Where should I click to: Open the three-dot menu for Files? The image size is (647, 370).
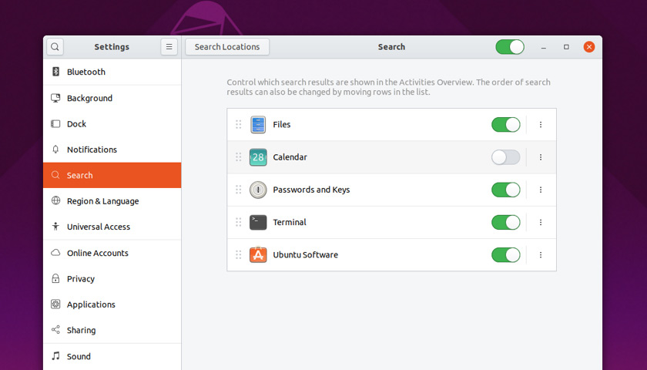[x=541, y=124]
